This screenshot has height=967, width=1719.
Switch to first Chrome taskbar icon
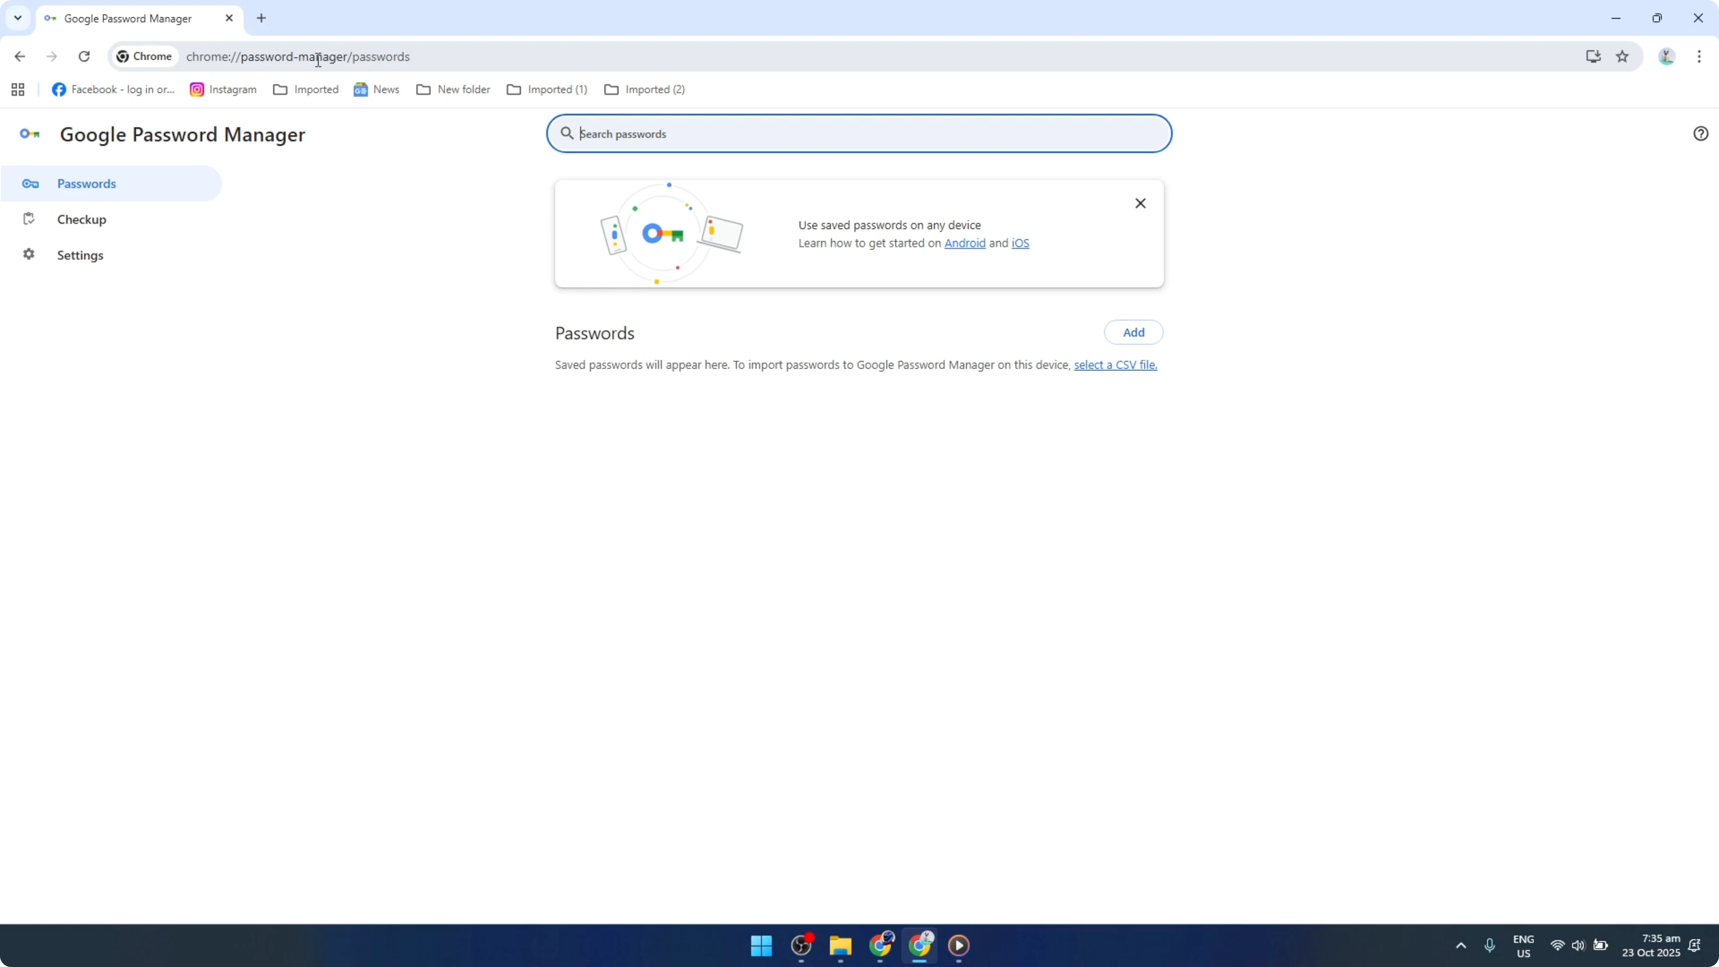(x=880, y=945)
